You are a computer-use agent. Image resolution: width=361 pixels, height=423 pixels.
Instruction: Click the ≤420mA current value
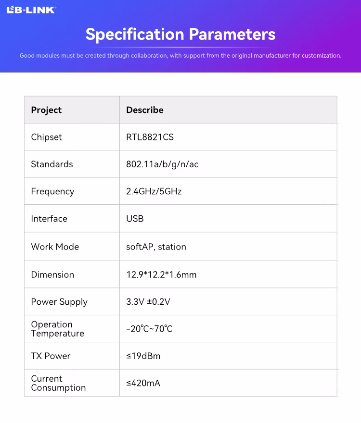click(x=143, y=383)
